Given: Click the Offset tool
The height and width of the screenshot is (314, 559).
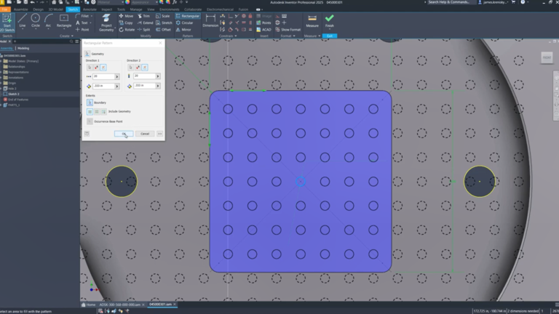Looking at the screenshot, I should coord(163,30).
